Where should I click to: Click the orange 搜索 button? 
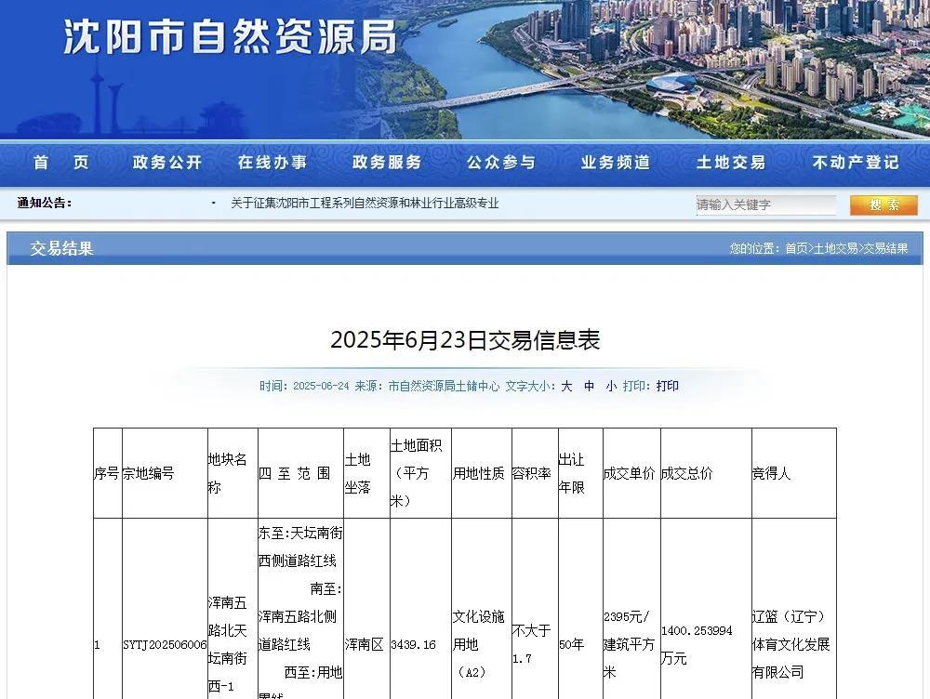coord(883,204)
